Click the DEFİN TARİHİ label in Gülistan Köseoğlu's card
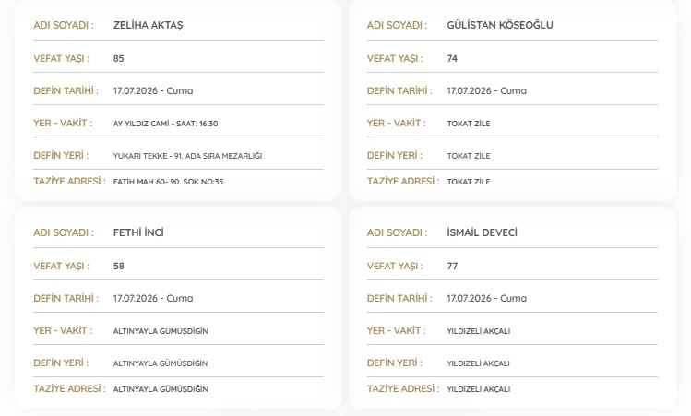The width and height of the screenshot is (691, 416). 399,90
